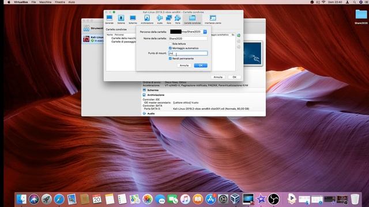Open iMovie from the dock
Viewport: 369px width, 207px height.
tap(261, 199)
